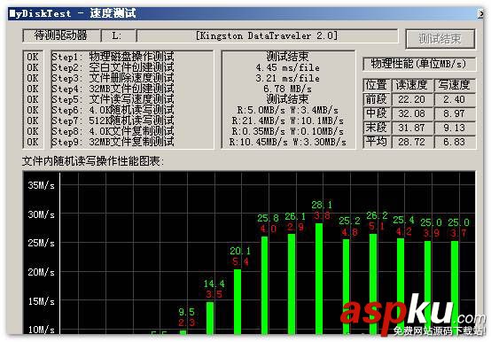Image resolution: width=491 pixels, height=342 pixels.
Task: Select the 28.72 average read cell
Action: coord(412,142)
